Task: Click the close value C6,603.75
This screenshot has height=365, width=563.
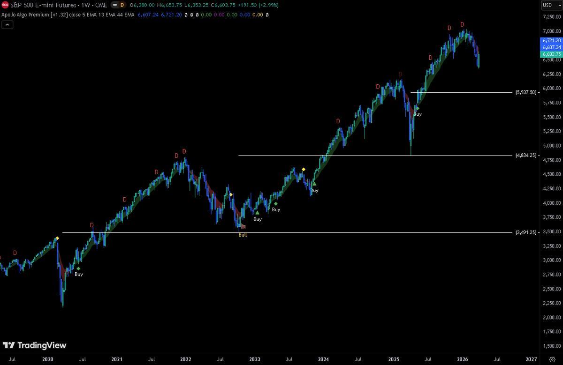Action: tap(223, 5)
